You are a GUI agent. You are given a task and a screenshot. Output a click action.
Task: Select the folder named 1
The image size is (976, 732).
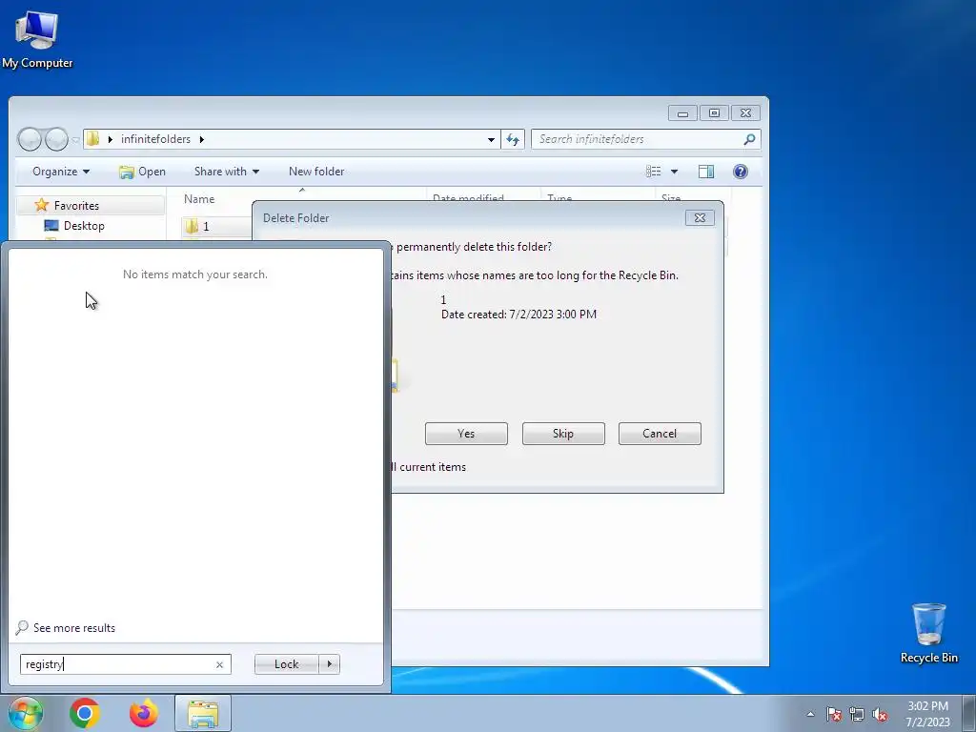[206, 227]
